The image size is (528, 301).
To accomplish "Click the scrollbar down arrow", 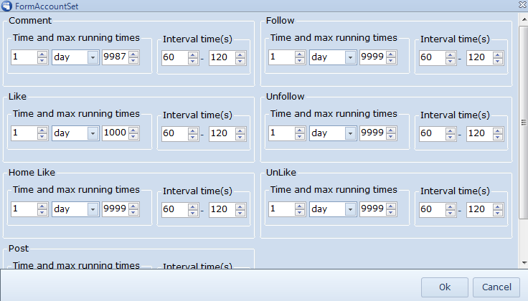I will [x=523, y=264].
